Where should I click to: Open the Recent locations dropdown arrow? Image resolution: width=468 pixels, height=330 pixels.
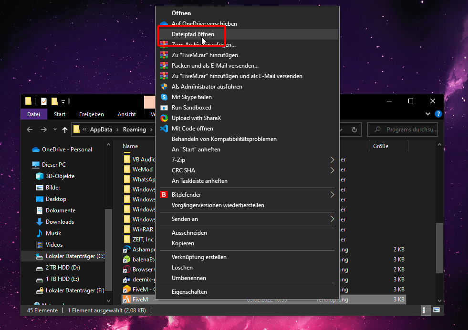[x=55, y=130]
